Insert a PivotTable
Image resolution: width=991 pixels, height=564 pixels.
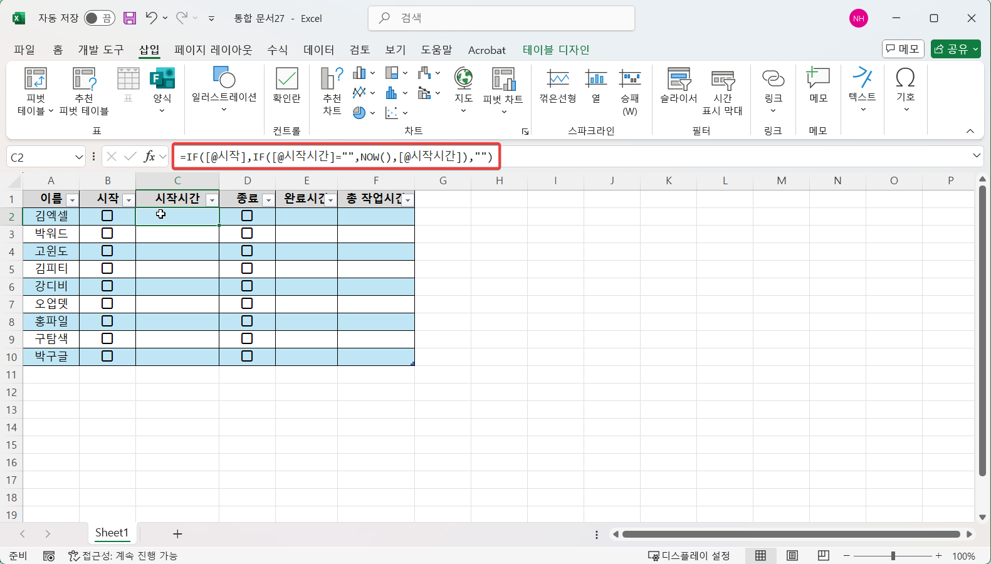pyautogui.click(x=35, y=91)
